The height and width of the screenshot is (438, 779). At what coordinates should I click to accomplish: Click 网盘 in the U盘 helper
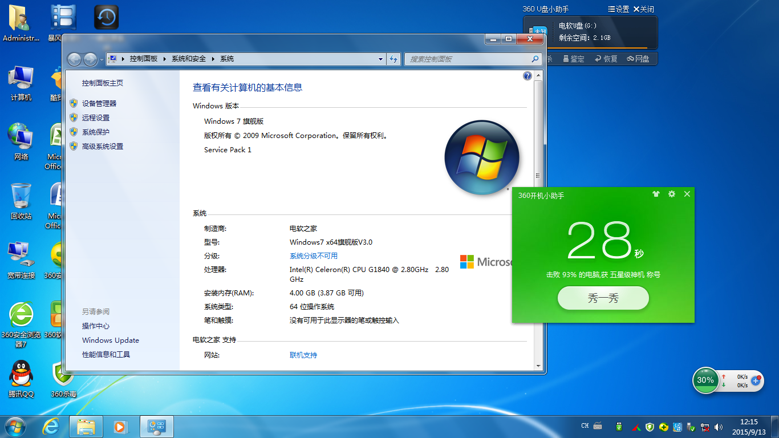click(x=638, y=59)
